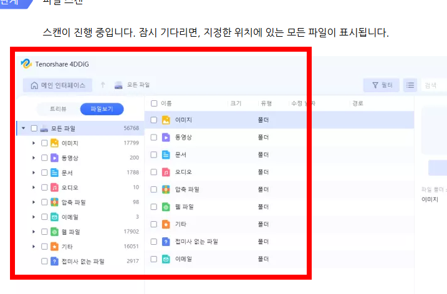447x294 pixels.
Task: Open the 이메일 folder icon in list
Action: click(x=166, y=259)
